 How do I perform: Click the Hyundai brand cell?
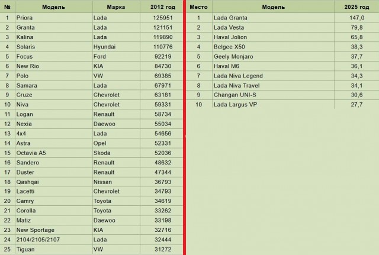116,47
